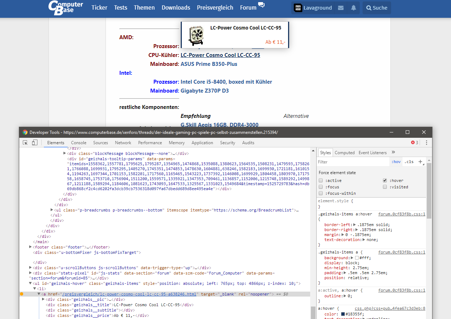Expand the p-breadcrumbs--bottom ul node
The image size is (451, 319).
coord(52,210)
